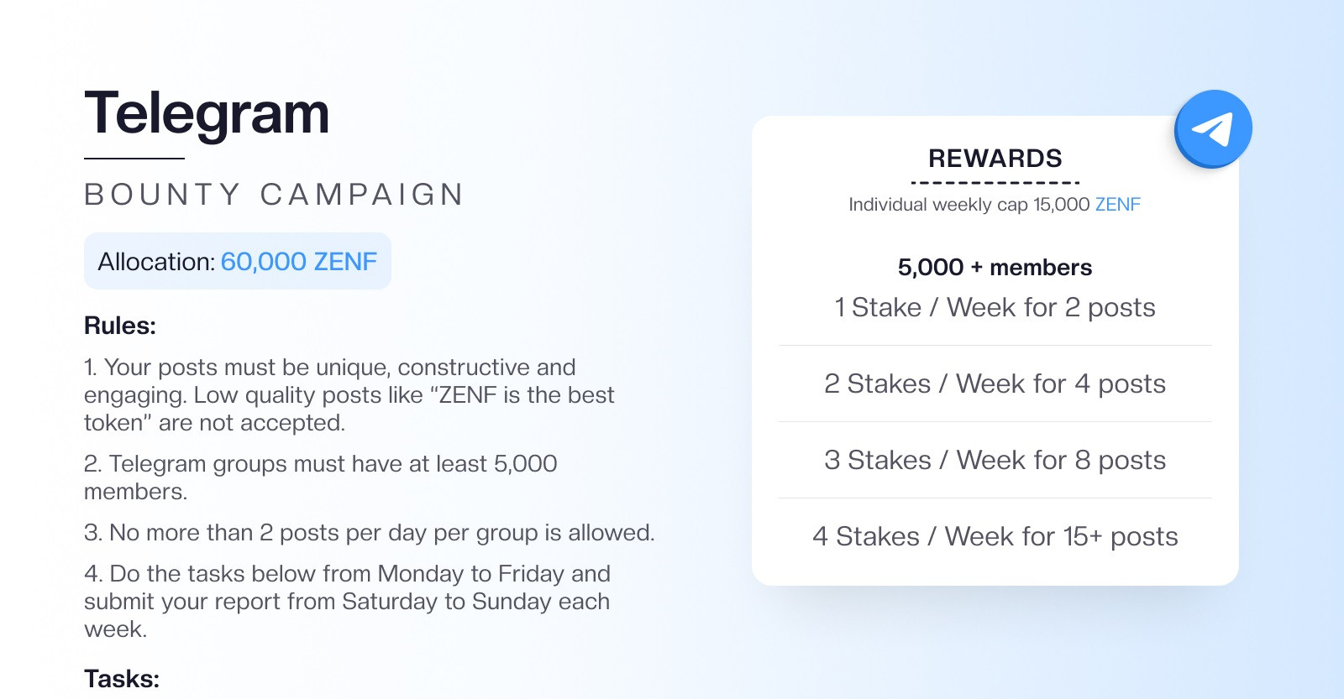Click the blue Telegram paper-plane icon

pos(1213,128)
